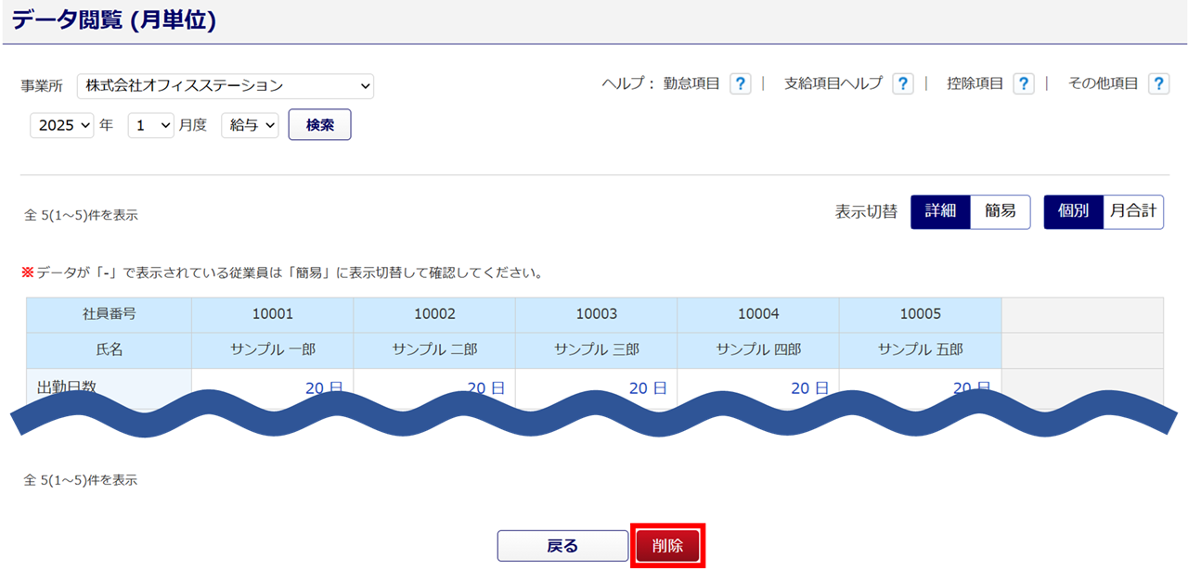Click the その他項目 help question icon
The width and height of the screenshot is (1188, 583).
(x=1158, y=84)
